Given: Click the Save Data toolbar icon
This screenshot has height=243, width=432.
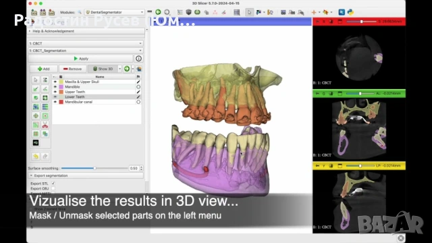Looking at the screenshot, I should point(51,12).
